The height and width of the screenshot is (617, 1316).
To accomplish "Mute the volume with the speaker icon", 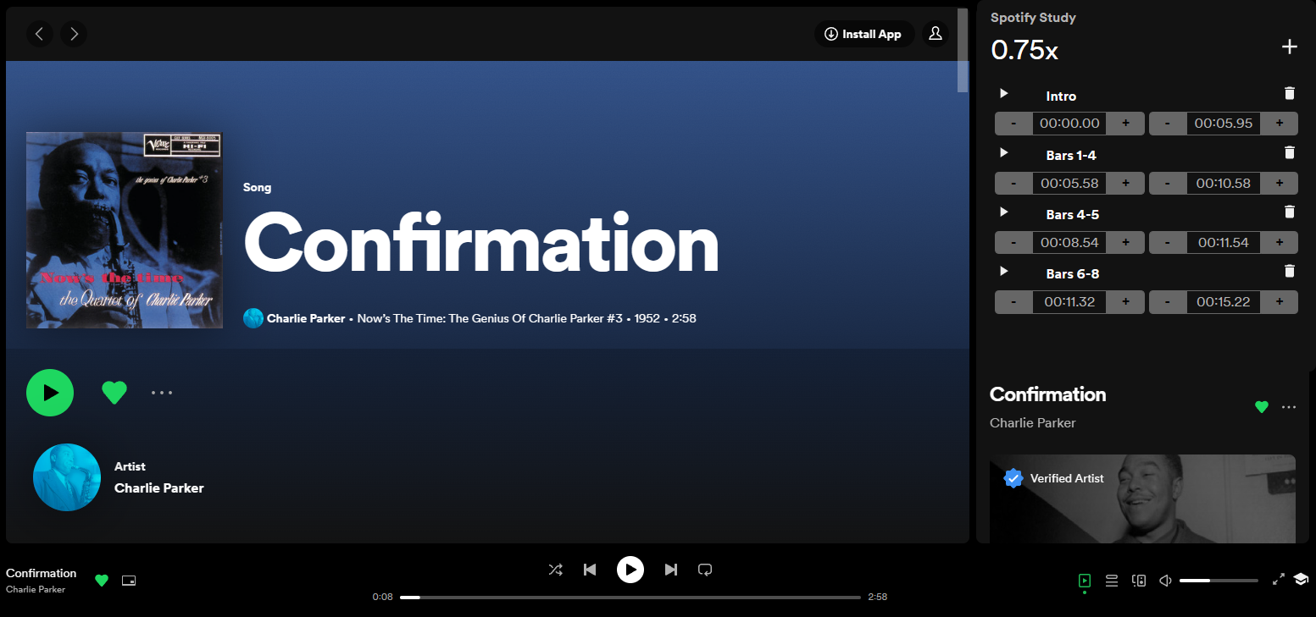I will tap(1165, 581).
